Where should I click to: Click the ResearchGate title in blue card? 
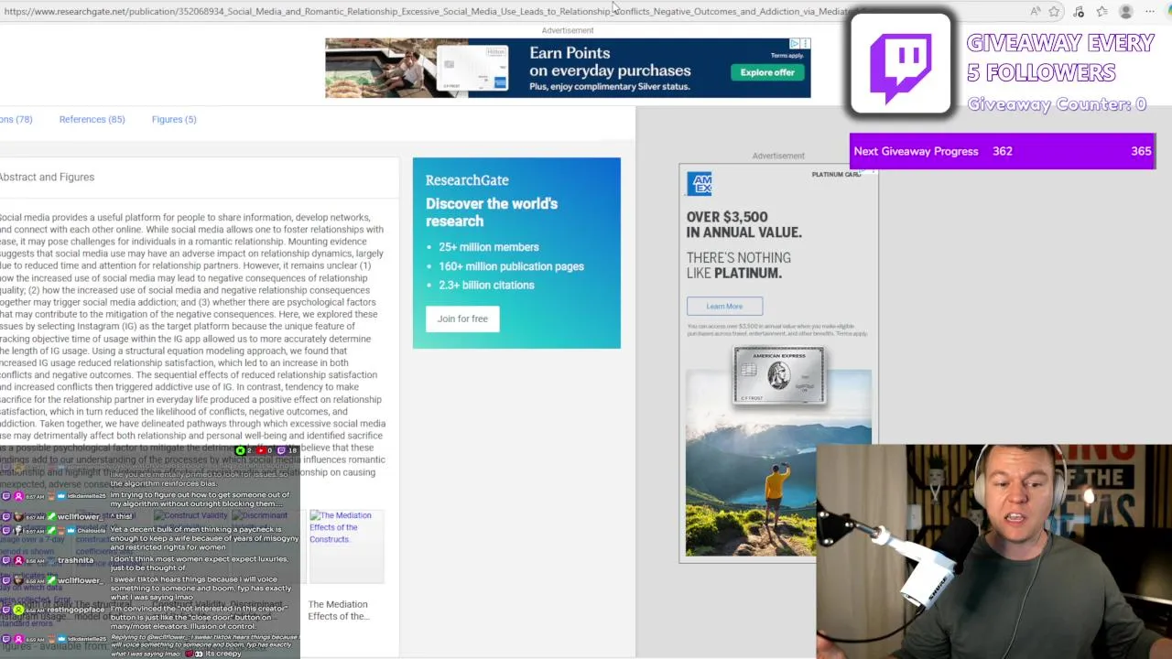(467, 180)
